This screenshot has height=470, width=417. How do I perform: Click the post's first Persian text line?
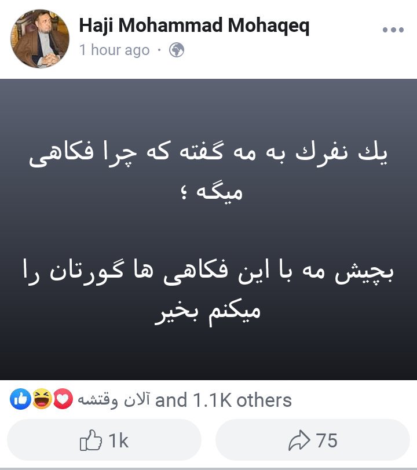click(x=209, y=154)
